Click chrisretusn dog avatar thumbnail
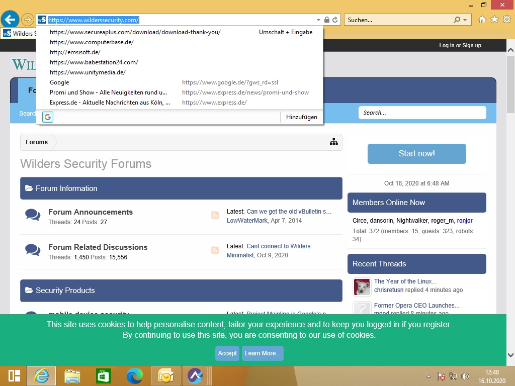 362,286
